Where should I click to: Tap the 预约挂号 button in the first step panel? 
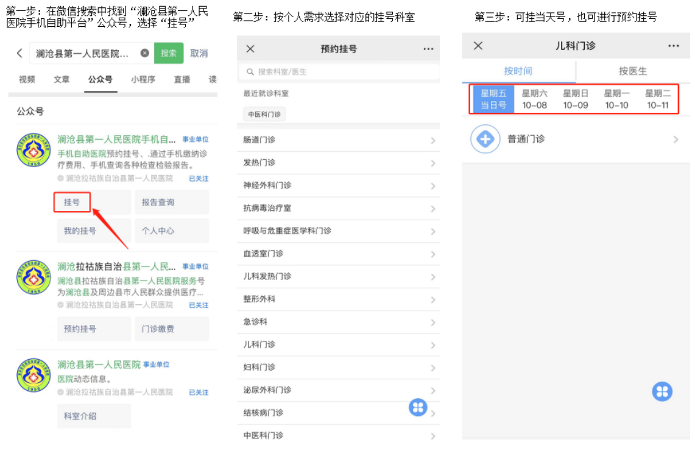click(x=94, y=329)
